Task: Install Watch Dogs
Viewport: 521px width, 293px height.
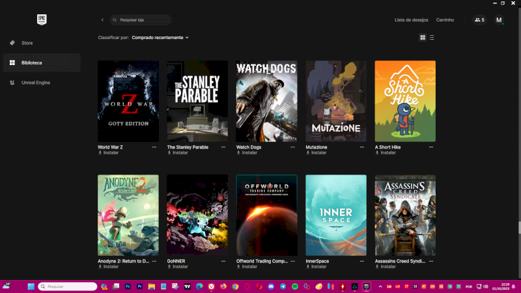Action: [x=247, y=153]
